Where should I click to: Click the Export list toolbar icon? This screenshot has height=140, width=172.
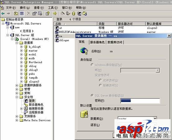(x=40, y=13)
